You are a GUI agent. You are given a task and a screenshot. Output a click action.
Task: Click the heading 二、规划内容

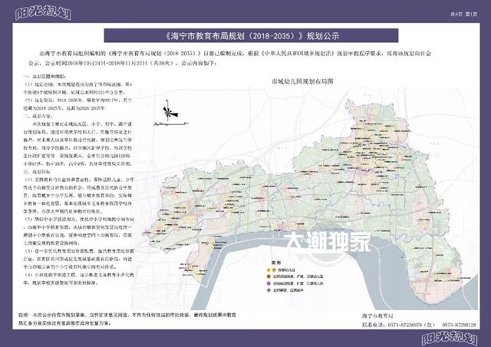coord(36,116)
